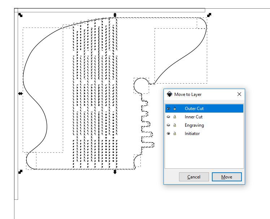This screenshot has width=270, height=219.
Task: Close the Move to Layer dialog
Action: tap(239, 94)
